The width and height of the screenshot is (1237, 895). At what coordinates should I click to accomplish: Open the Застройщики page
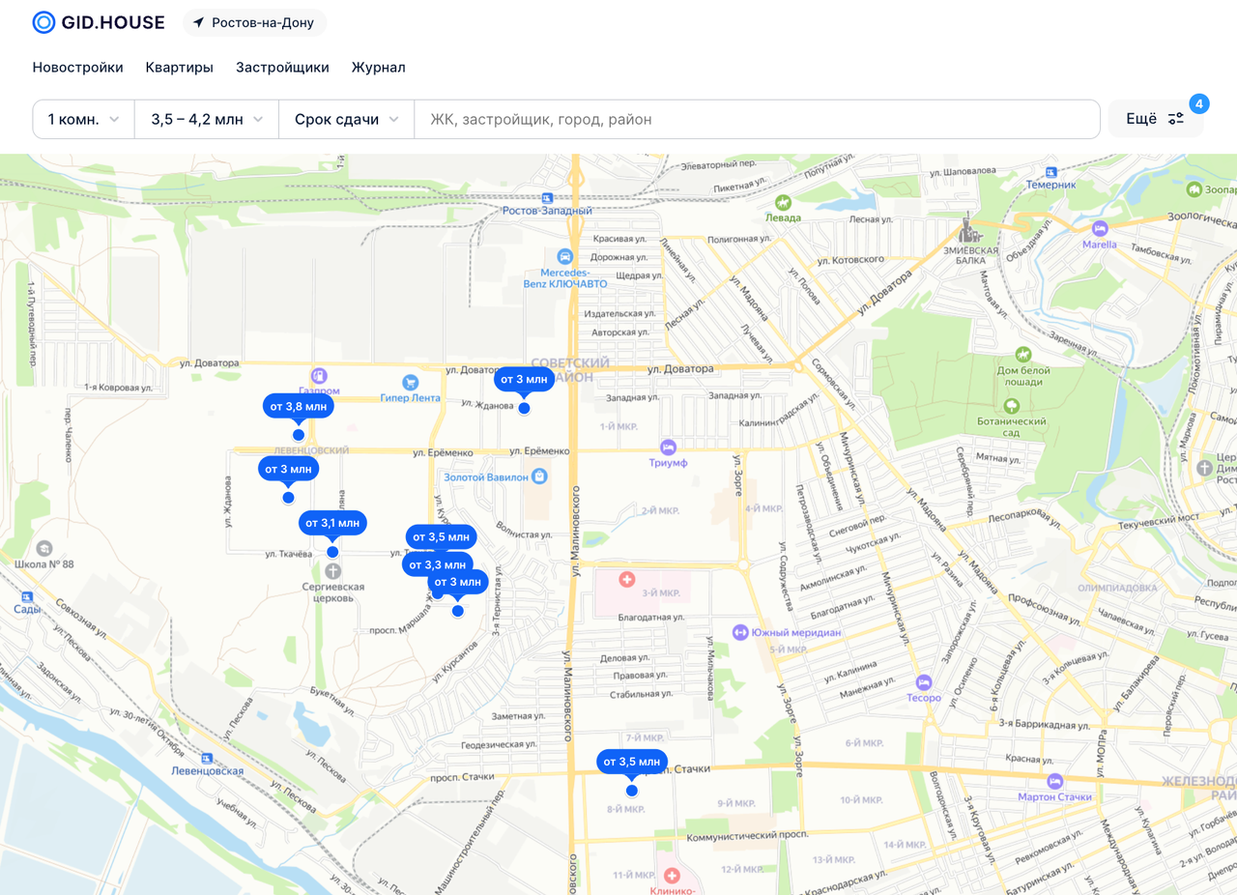pyautogui.click(x=282, y=68)
